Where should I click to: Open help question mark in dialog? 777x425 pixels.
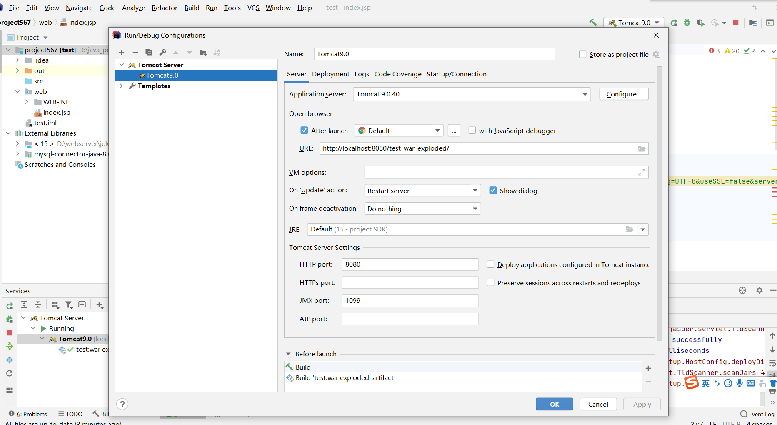coord(122,404)
